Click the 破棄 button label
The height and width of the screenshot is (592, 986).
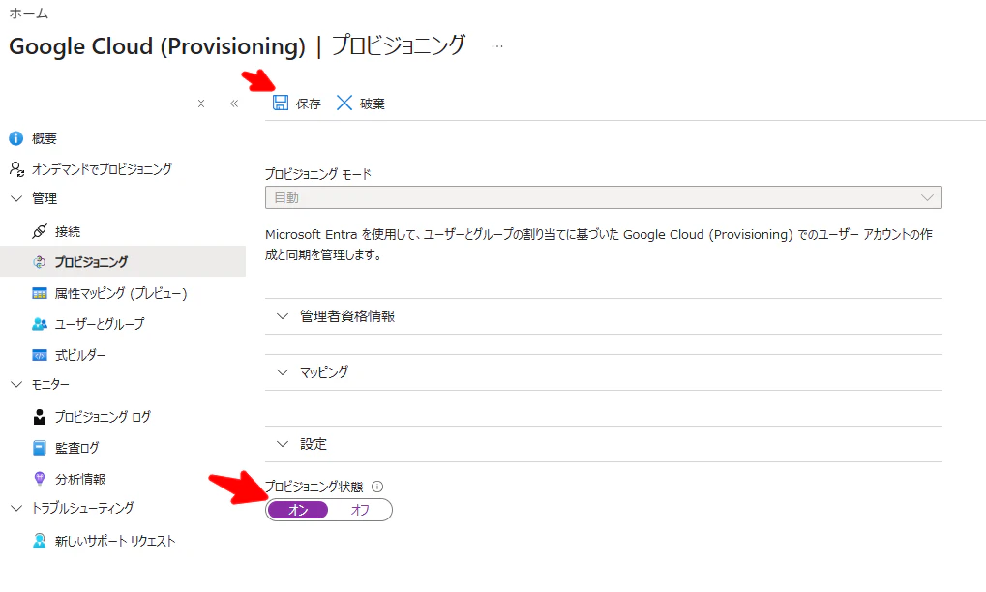point(373,104)
